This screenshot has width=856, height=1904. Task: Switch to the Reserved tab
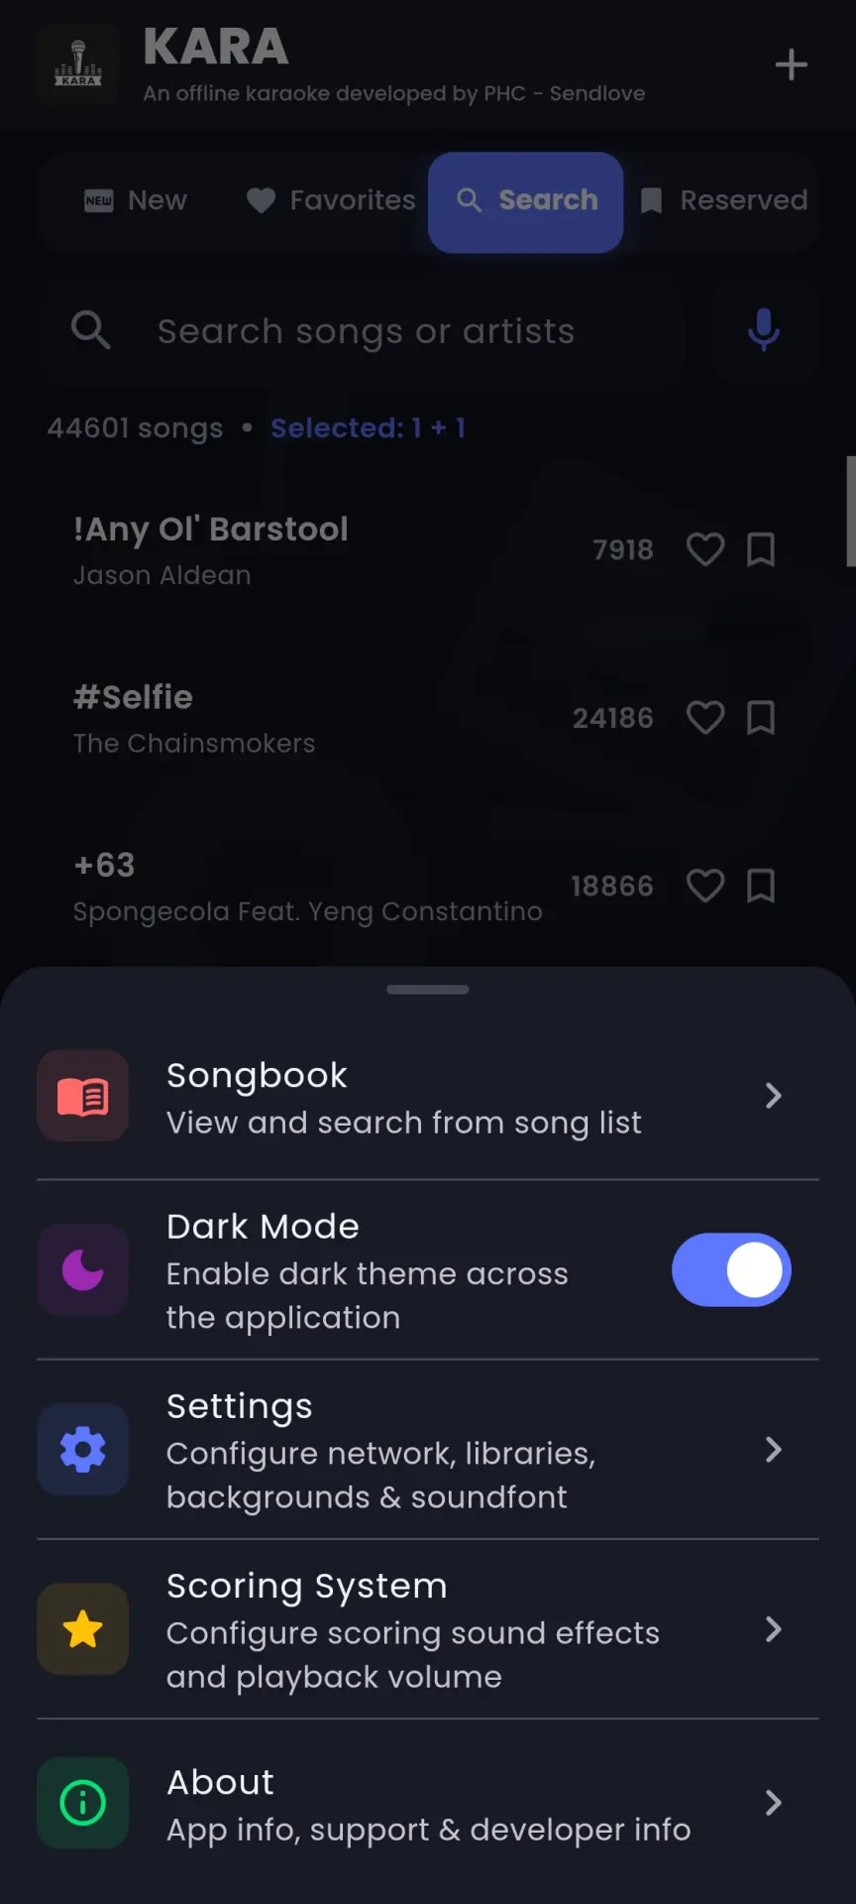tap(724, 200)
